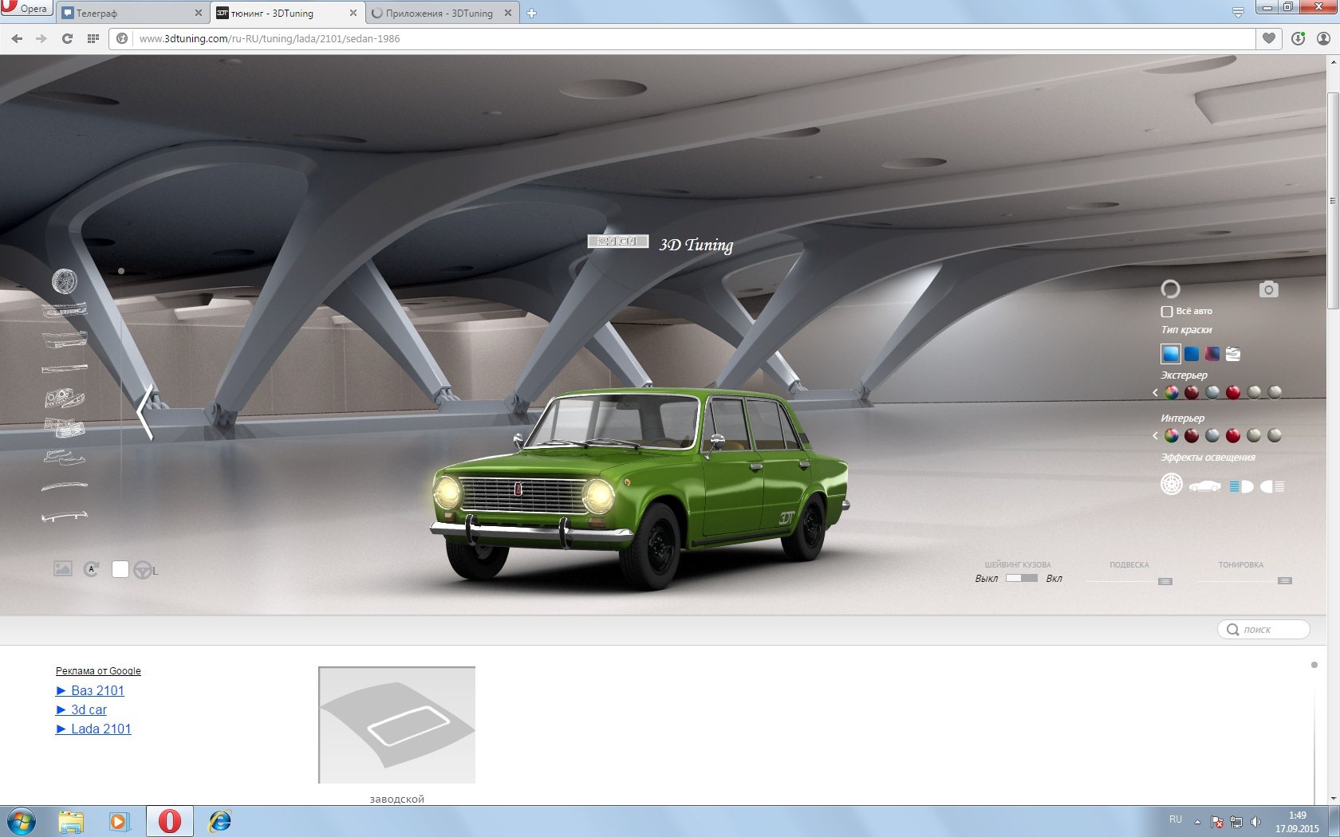
Task: Click the car silhouette lighting effect icon
Action: [1205, 486]
